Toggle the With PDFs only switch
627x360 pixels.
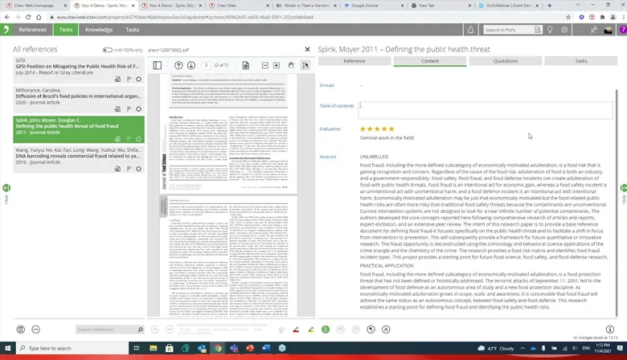pos(107,50)
